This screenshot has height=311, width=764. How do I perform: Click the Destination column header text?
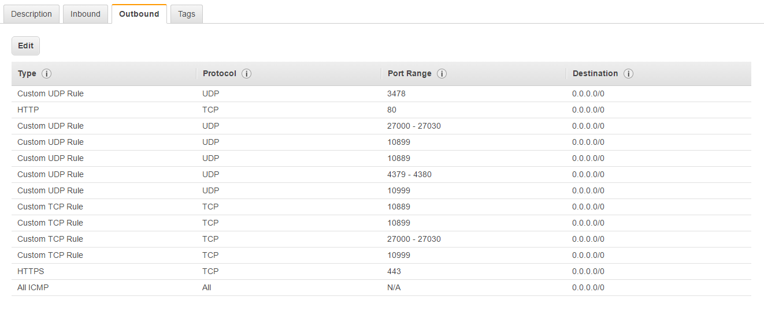(x=595, y=74)
